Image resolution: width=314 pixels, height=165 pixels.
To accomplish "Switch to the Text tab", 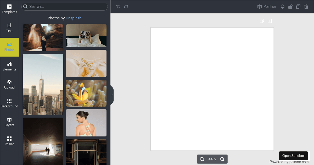I will (9, 28).
